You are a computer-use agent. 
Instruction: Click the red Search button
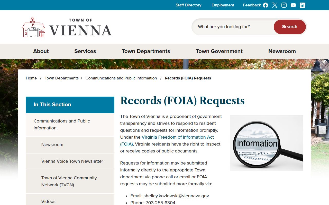(x=290, y=27)
